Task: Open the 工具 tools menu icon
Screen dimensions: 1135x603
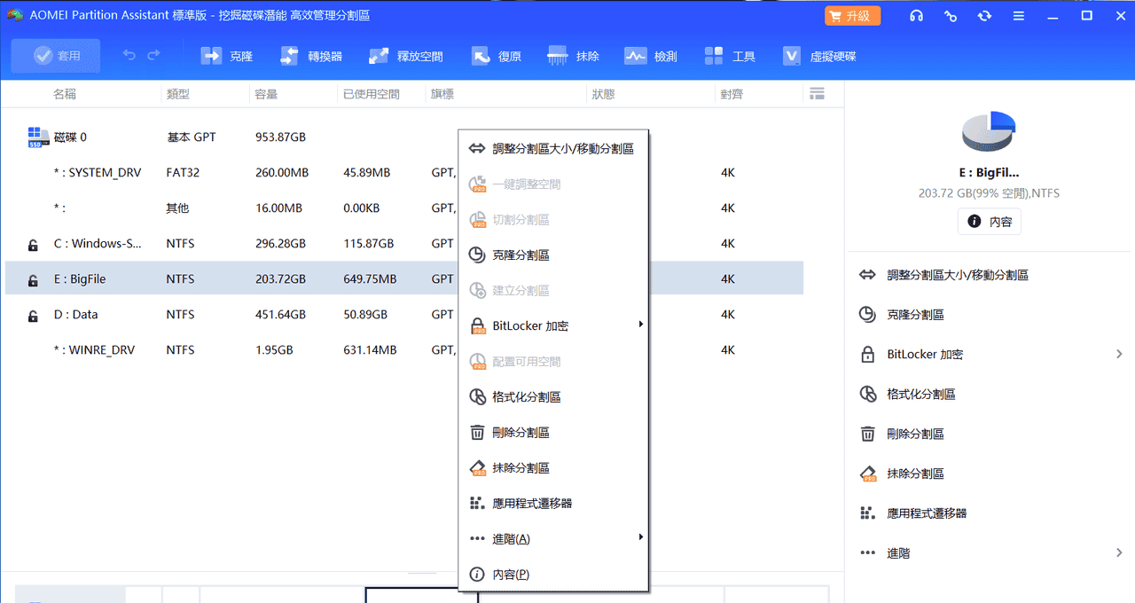Action: [x=727, y=55]
